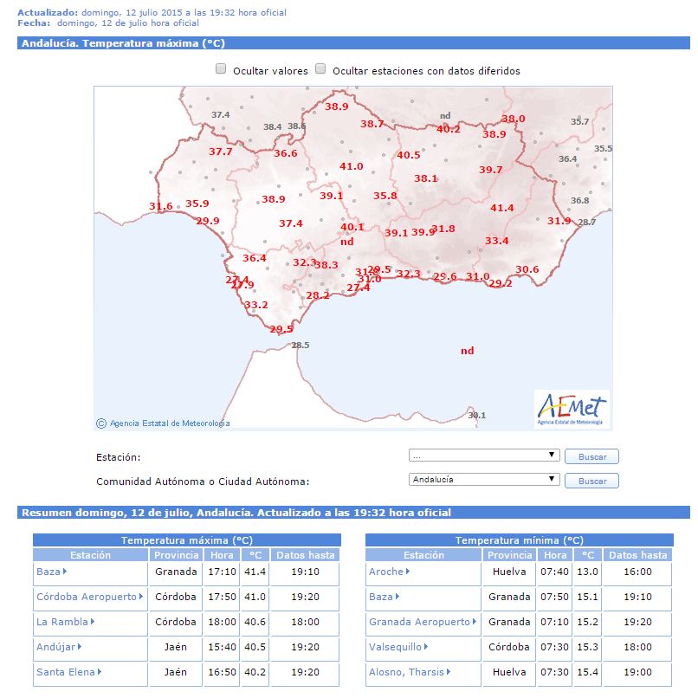Viewport: 698px width, 698px height.
Task: Click the 40.5 station value on the map
Action: pos(408,155)
